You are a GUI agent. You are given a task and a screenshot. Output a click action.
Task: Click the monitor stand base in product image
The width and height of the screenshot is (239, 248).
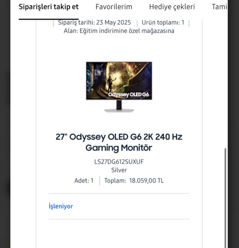click(x=119, y=110)
